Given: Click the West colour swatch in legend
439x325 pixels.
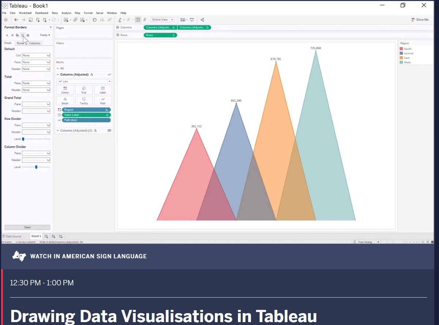Looking at the screenshot, I should pos(401,62).
